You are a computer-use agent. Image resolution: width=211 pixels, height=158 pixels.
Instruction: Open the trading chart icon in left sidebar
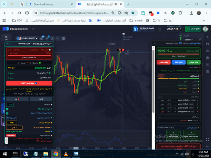(6, 37)
